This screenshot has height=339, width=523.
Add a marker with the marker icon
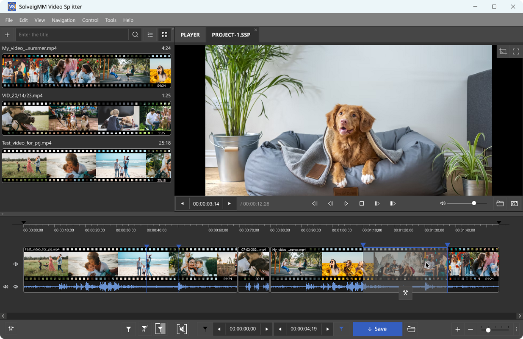128,329
